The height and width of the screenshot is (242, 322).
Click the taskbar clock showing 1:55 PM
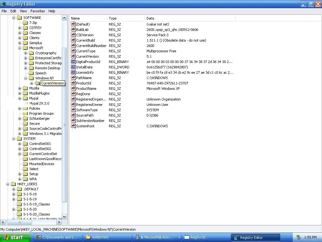pos(310,237)
